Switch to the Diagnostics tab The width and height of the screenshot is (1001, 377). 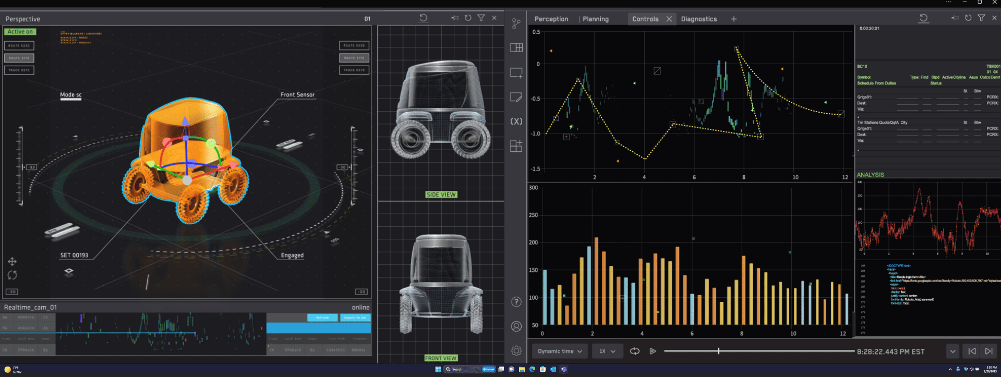click(x=699, y=19)
